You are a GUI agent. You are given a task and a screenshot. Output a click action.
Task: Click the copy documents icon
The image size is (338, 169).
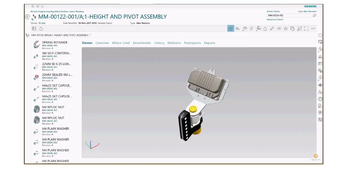[292, 28]
